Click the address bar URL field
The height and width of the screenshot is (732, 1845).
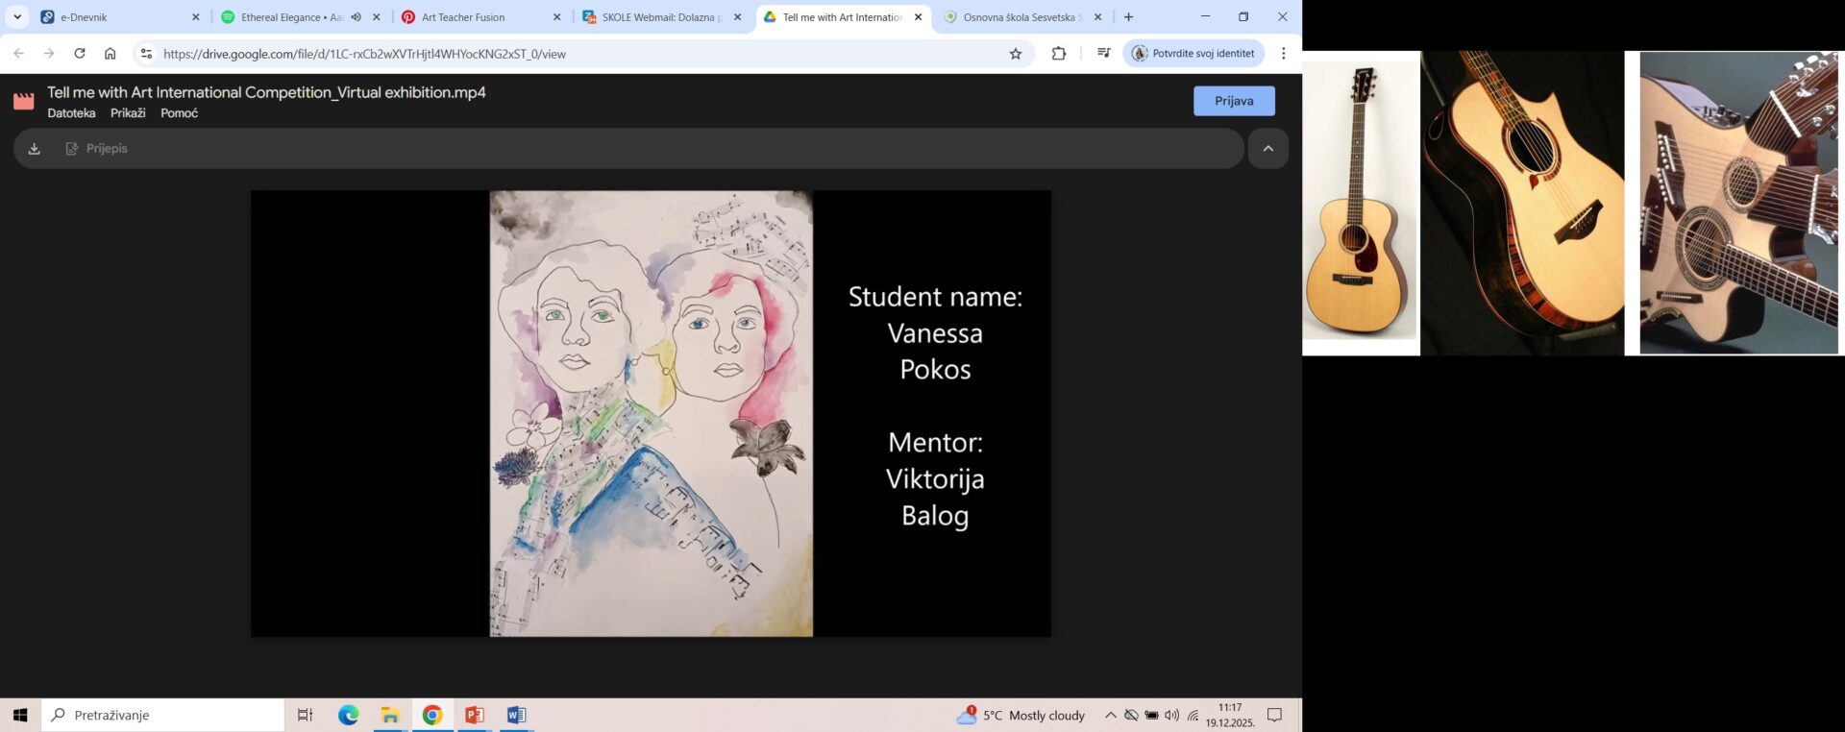click(577, 54)
